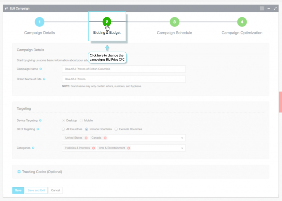Remove the Arts & Entertainment category tag
Image resolution: width=282 pixels, height=201 pixels.
click(129, 148)
